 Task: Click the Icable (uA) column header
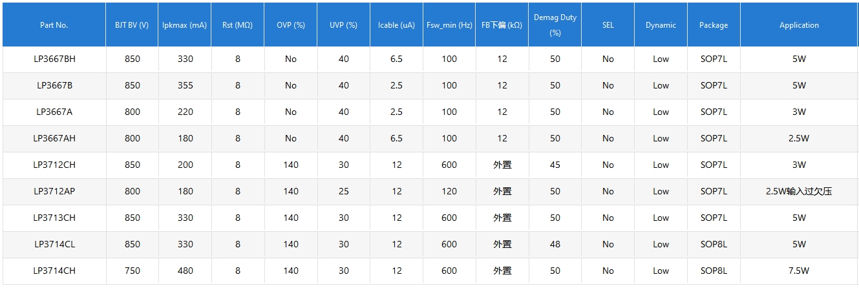tap(396, 25)
